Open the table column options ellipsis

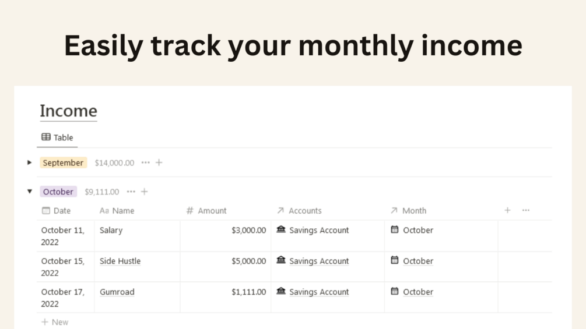(x=526, y=210)
